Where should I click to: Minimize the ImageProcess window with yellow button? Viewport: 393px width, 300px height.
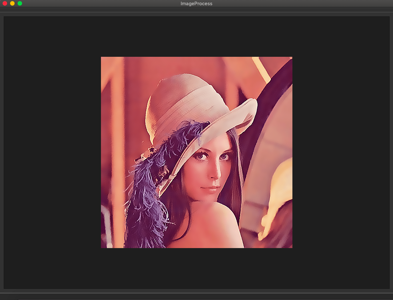click(x=12, y=3)
